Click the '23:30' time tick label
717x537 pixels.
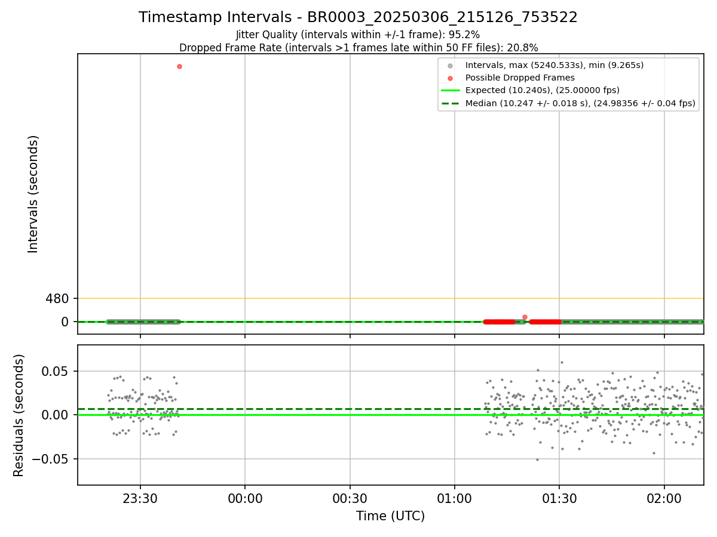tap(140, 498)
